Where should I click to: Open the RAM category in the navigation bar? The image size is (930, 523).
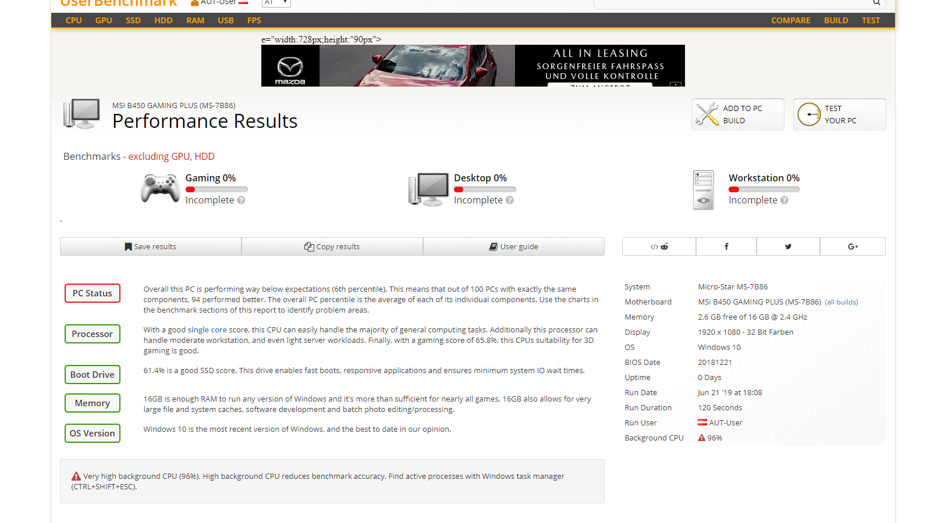click(x=196, y=20)
